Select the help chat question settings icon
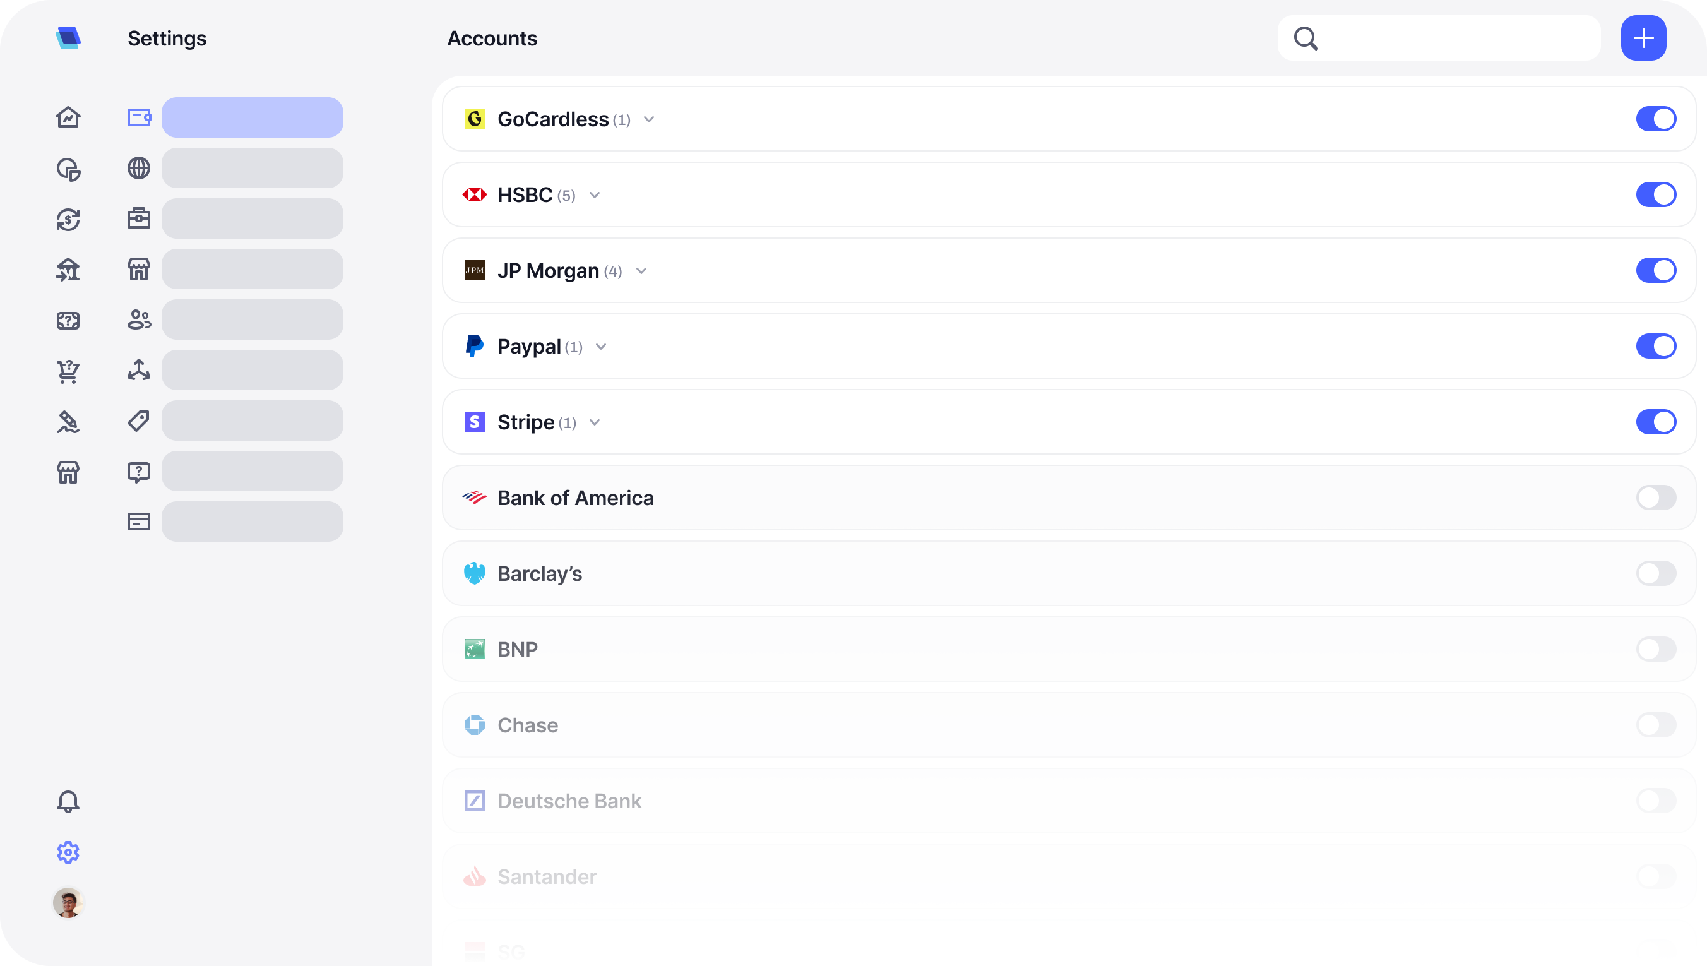The image size is (1707, 966). point(139,472)
